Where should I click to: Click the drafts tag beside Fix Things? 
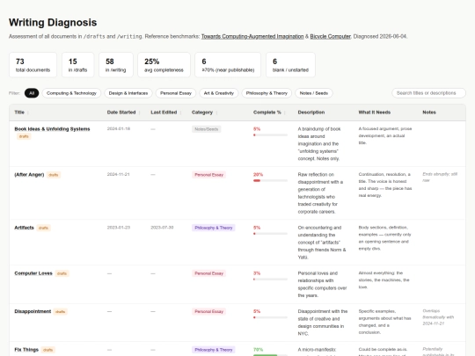tap(47, 350)
